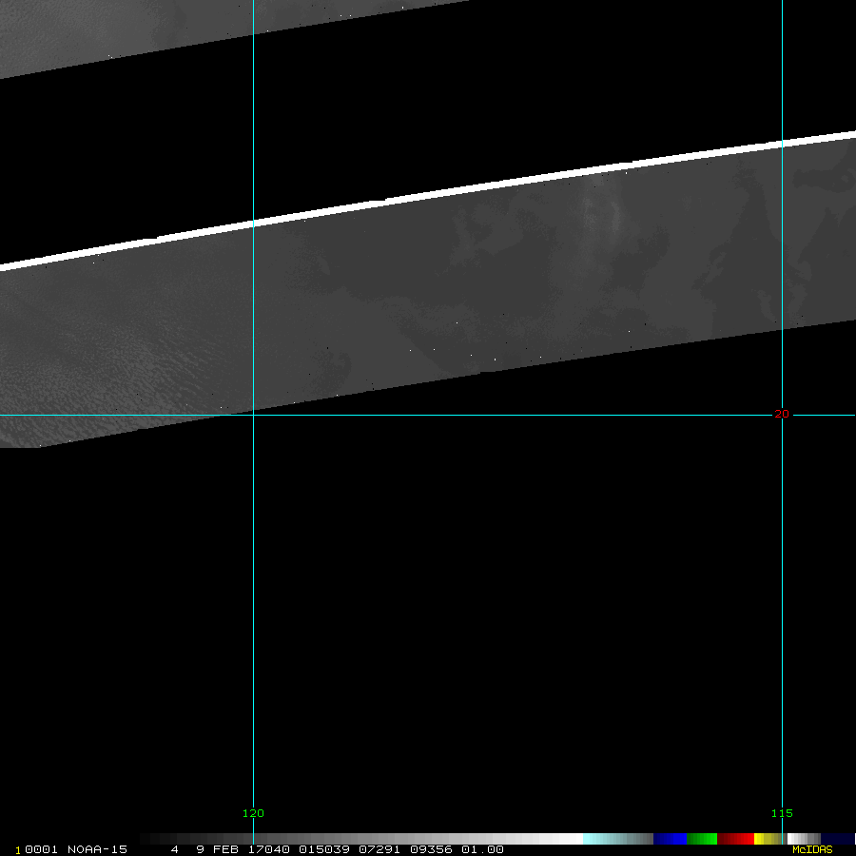The image size is (856, 856).
Task: Click the red segment of the color bar
Action: click(x=735, y=839)
